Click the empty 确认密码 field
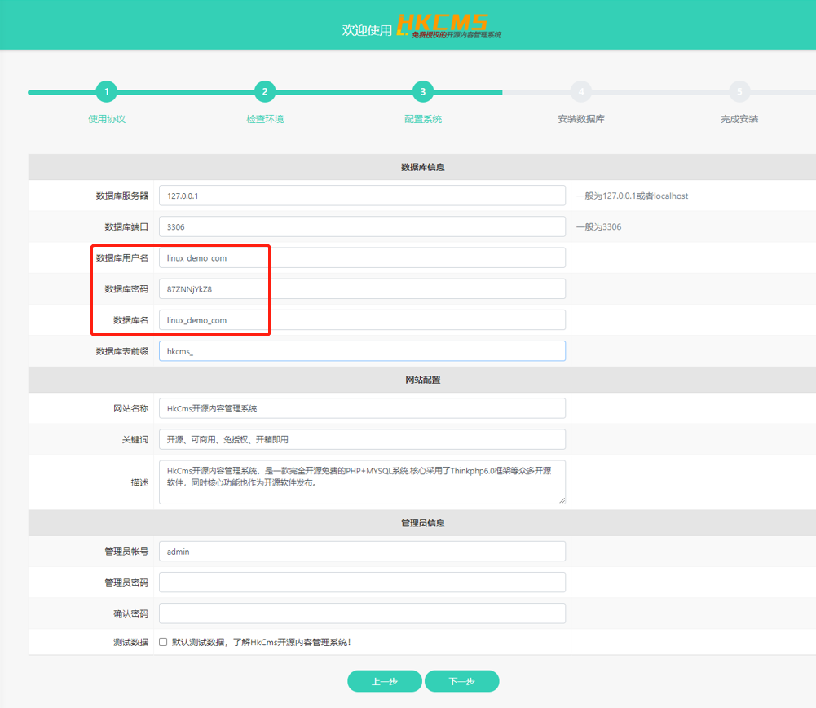The height and width of the screenshot is (708, 816). 362,613
